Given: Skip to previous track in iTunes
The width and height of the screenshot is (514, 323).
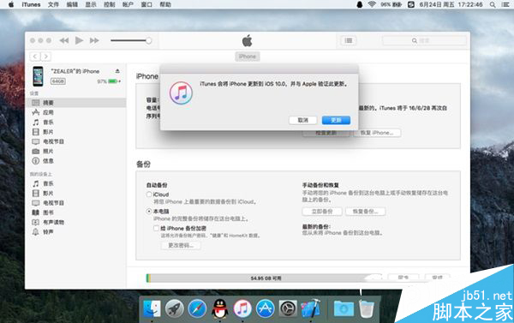Looking at the screenshot, I should [64, 40].
